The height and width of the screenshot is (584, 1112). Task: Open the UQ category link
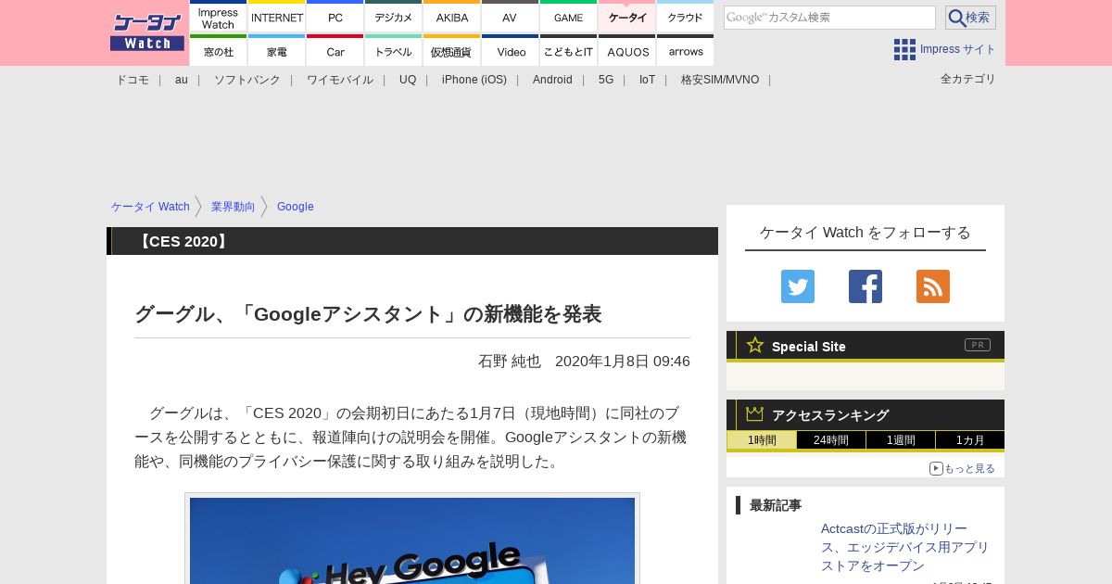click(408, 80)
